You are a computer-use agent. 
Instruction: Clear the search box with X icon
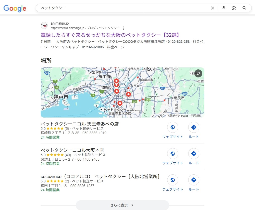click(x=213, y=8)
